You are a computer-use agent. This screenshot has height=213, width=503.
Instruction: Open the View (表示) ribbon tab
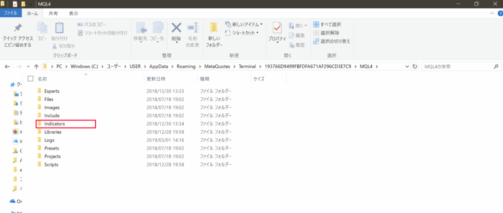73,14
